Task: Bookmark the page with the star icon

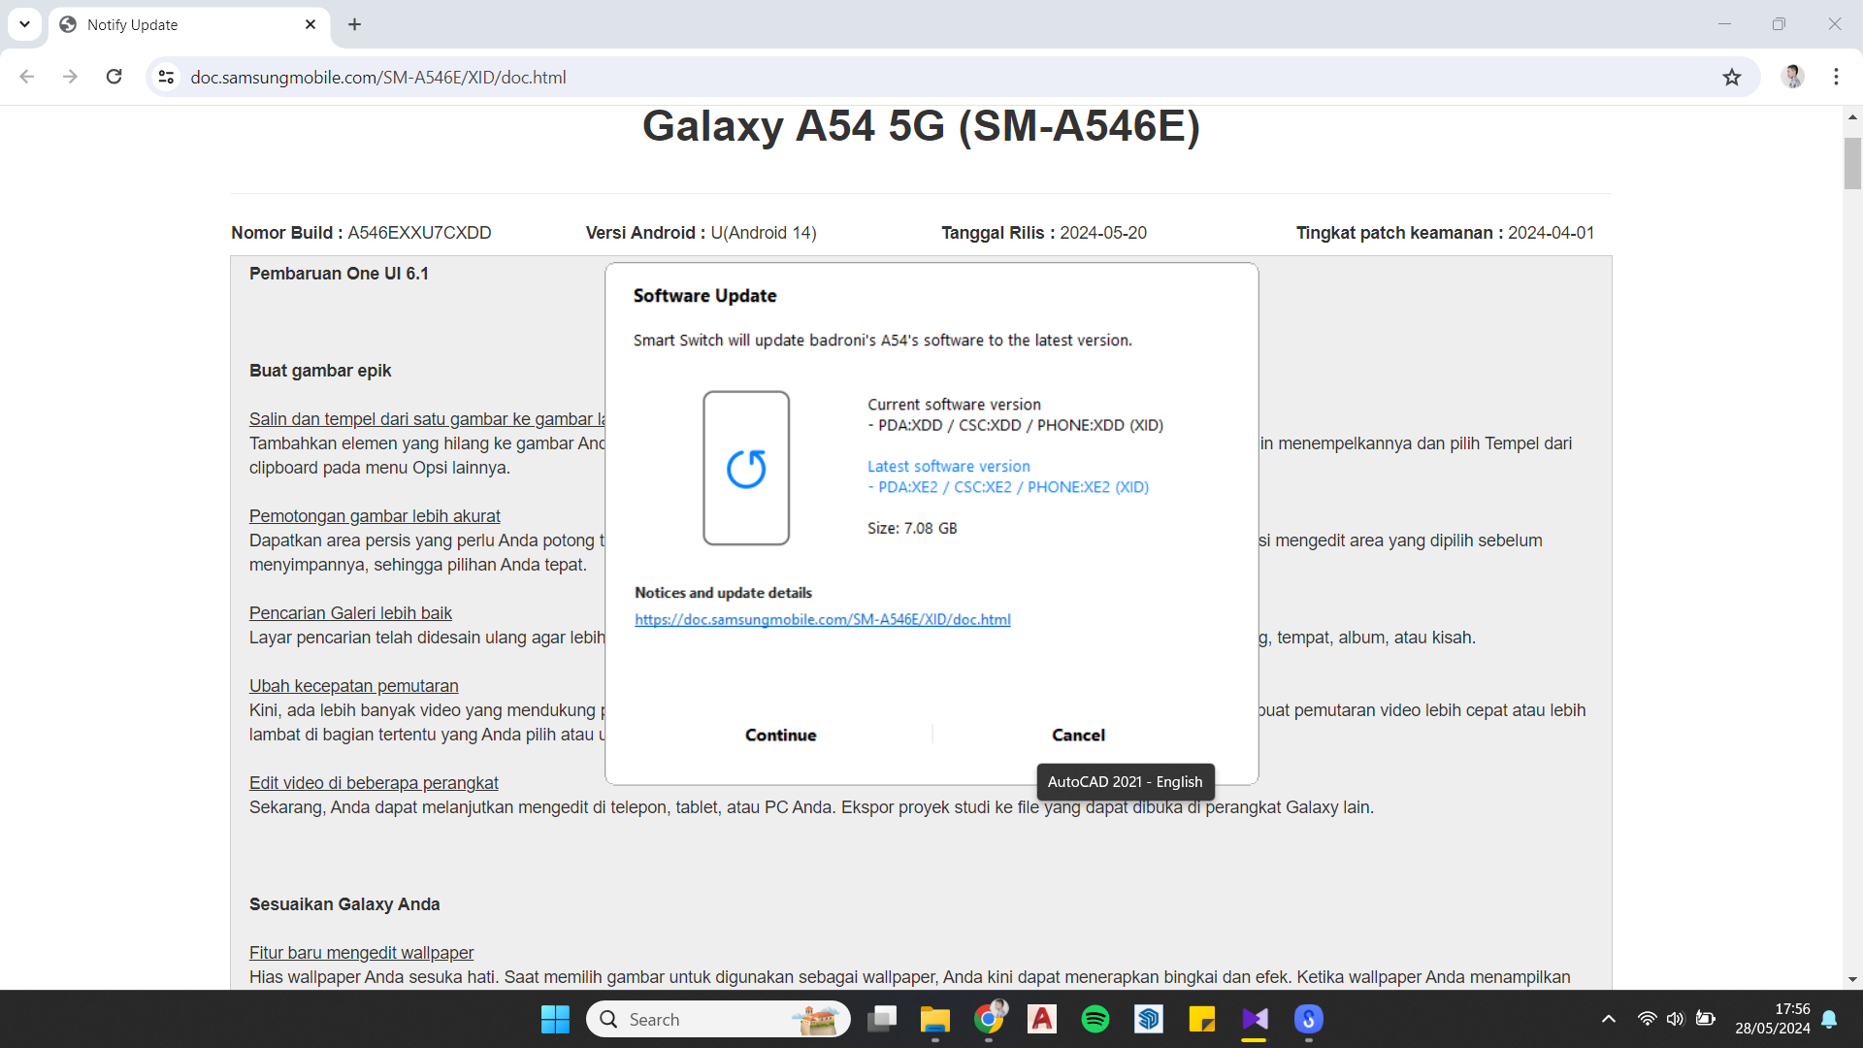Action: (1732, 77)
